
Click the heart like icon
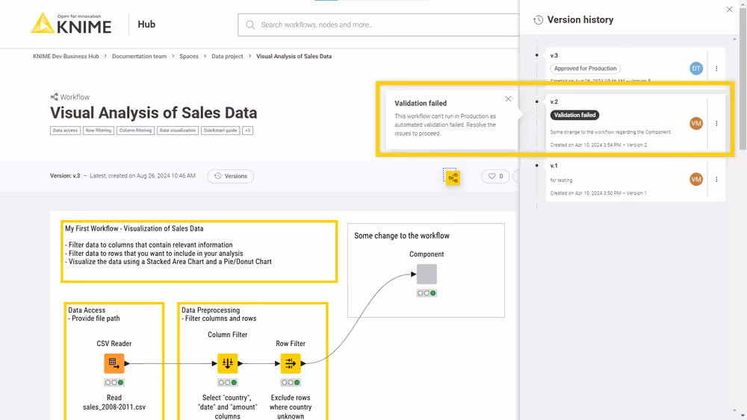[492, 176]
